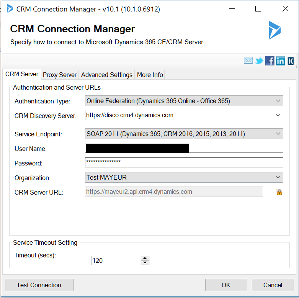Click the Timeout value field showing 120
This screenshot has height=298, width=299.
(116, 260)
